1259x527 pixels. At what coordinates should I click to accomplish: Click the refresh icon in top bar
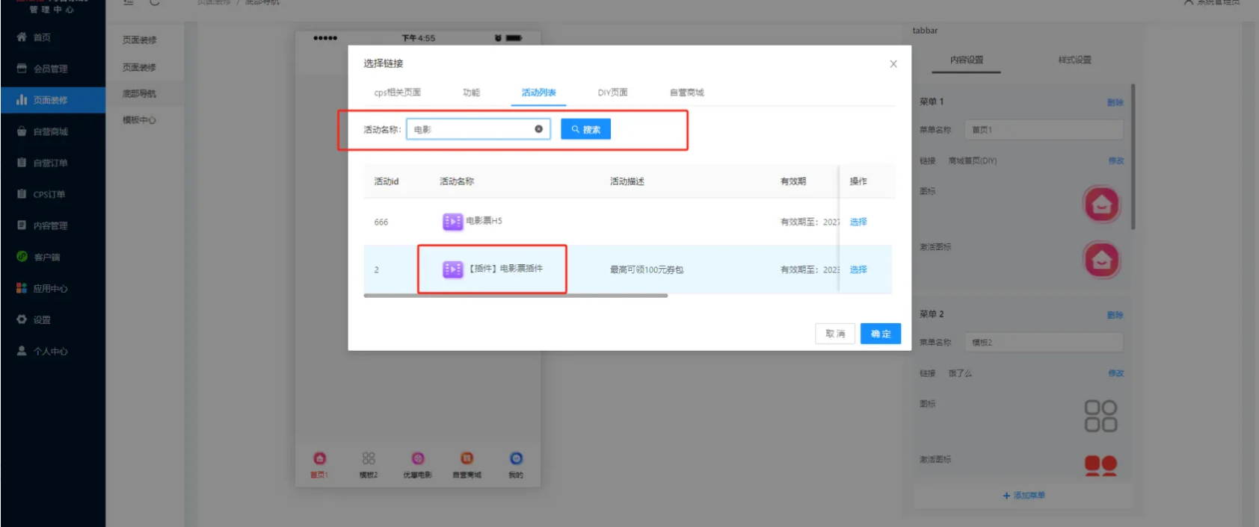(x=155, y=2)
